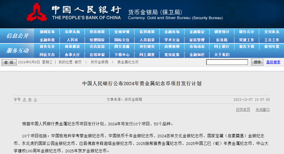
Task: Go to 政策解读 page
Action: pyautogui.click(x=72, y=47)
